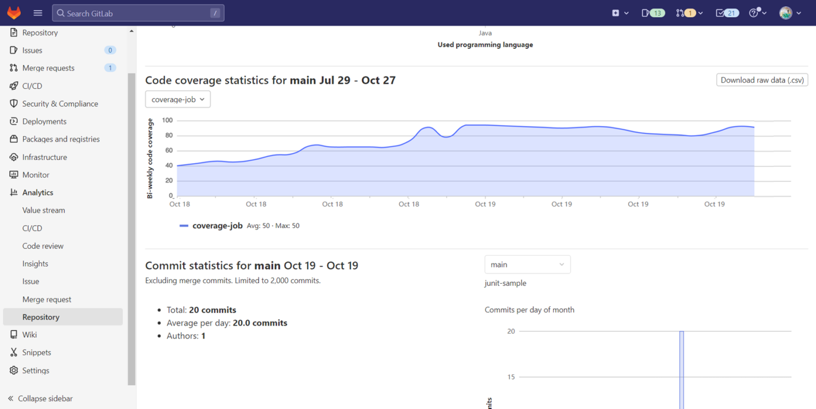The width and height of the screenshot is (816, 409).
Task: Click the GitLab logo in top bar
Action: coord(13,12)
